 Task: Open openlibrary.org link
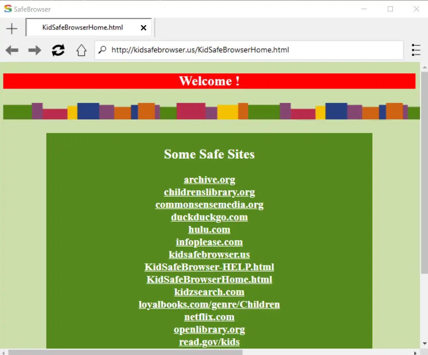pyautogui.click(x=209, y=329)
